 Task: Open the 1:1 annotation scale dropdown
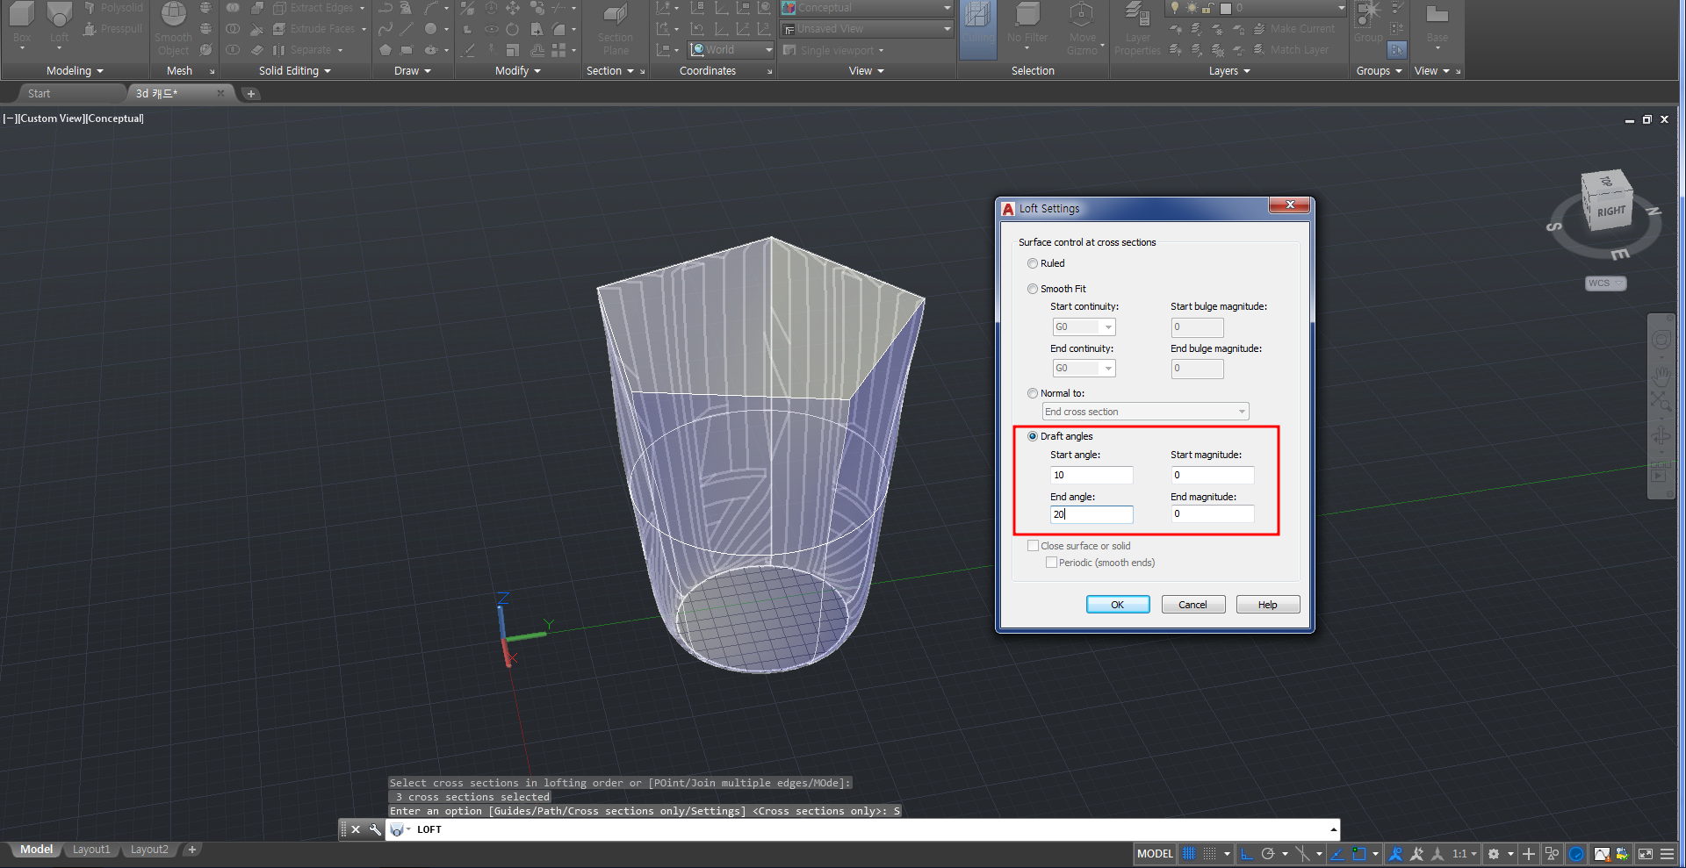point(1465,854)
